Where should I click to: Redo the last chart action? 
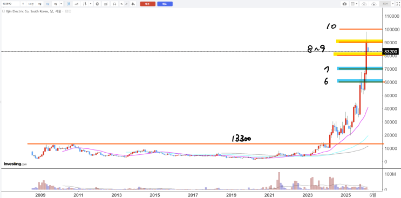[x=126, y=4]
